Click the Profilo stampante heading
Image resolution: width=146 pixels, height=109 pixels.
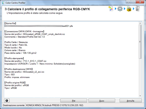tap(14, 58)
